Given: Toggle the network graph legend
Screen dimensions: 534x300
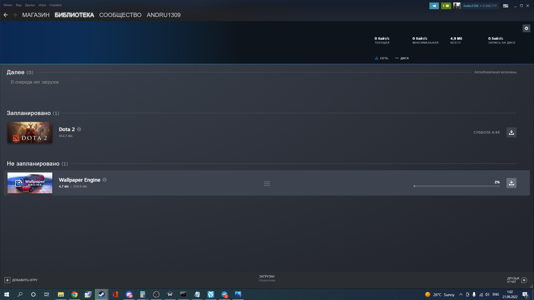Looking at the screenshot, I should coord(381,58).
